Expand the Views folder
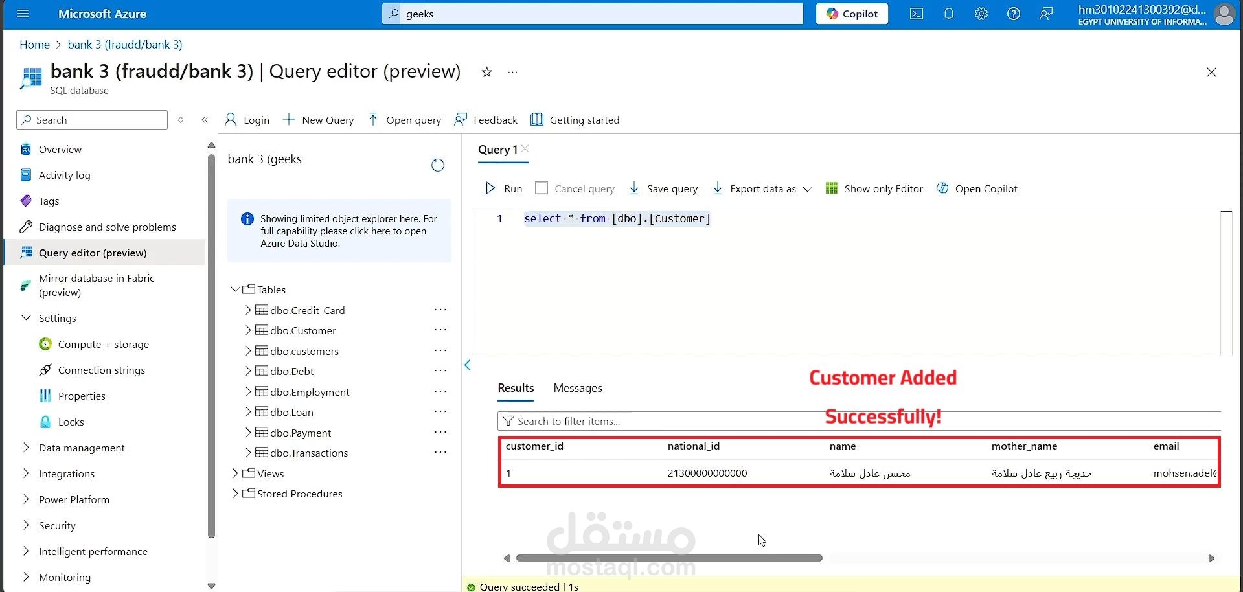Viewport: 1243px width, 592px height. tap(235, 473)
